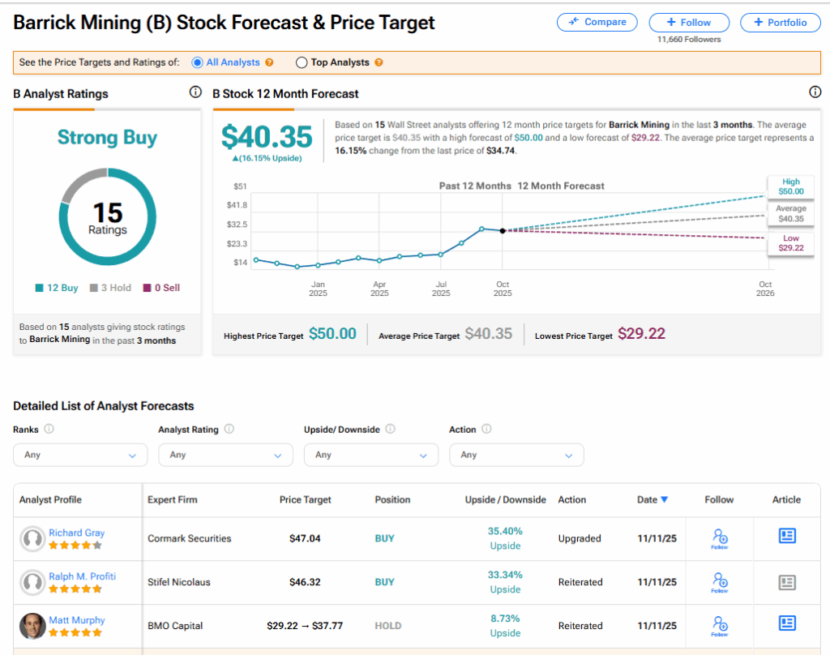Open Ralph M. Profiti analyst profile link
830x655 pixels.
tap(82, 576)
